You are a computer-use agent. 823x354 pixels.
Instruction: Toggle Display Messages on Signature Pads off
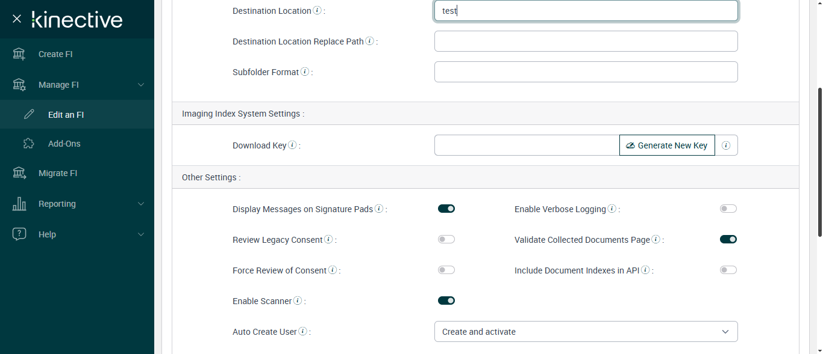pos(446,209)
